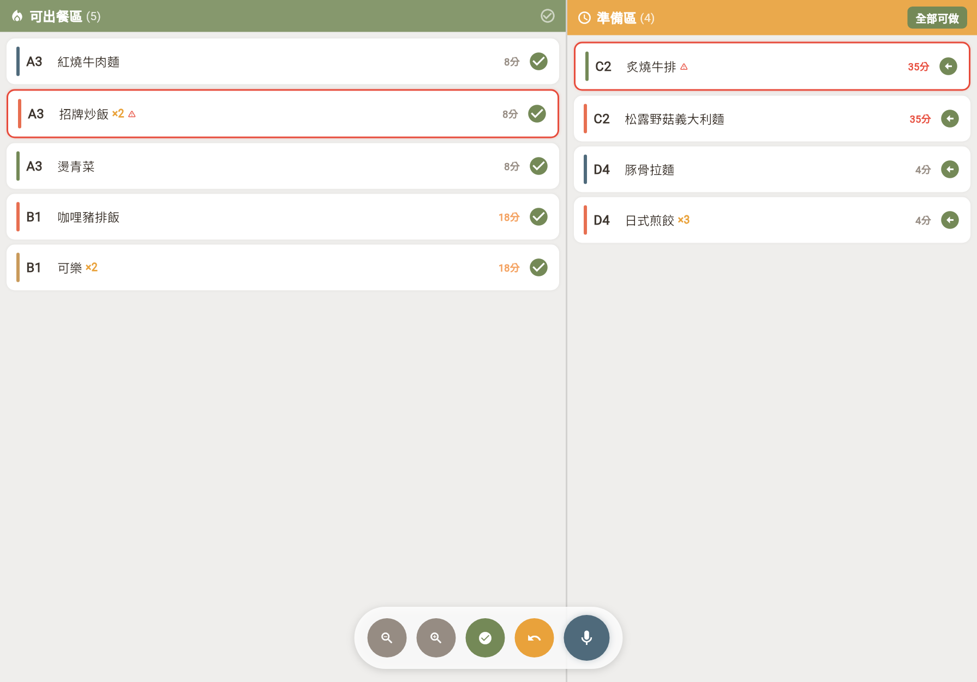This screenshot has height=682, width=977.
Task: Click the warning icon on 招牌炒飯
Action: click(x=132, y=114)
